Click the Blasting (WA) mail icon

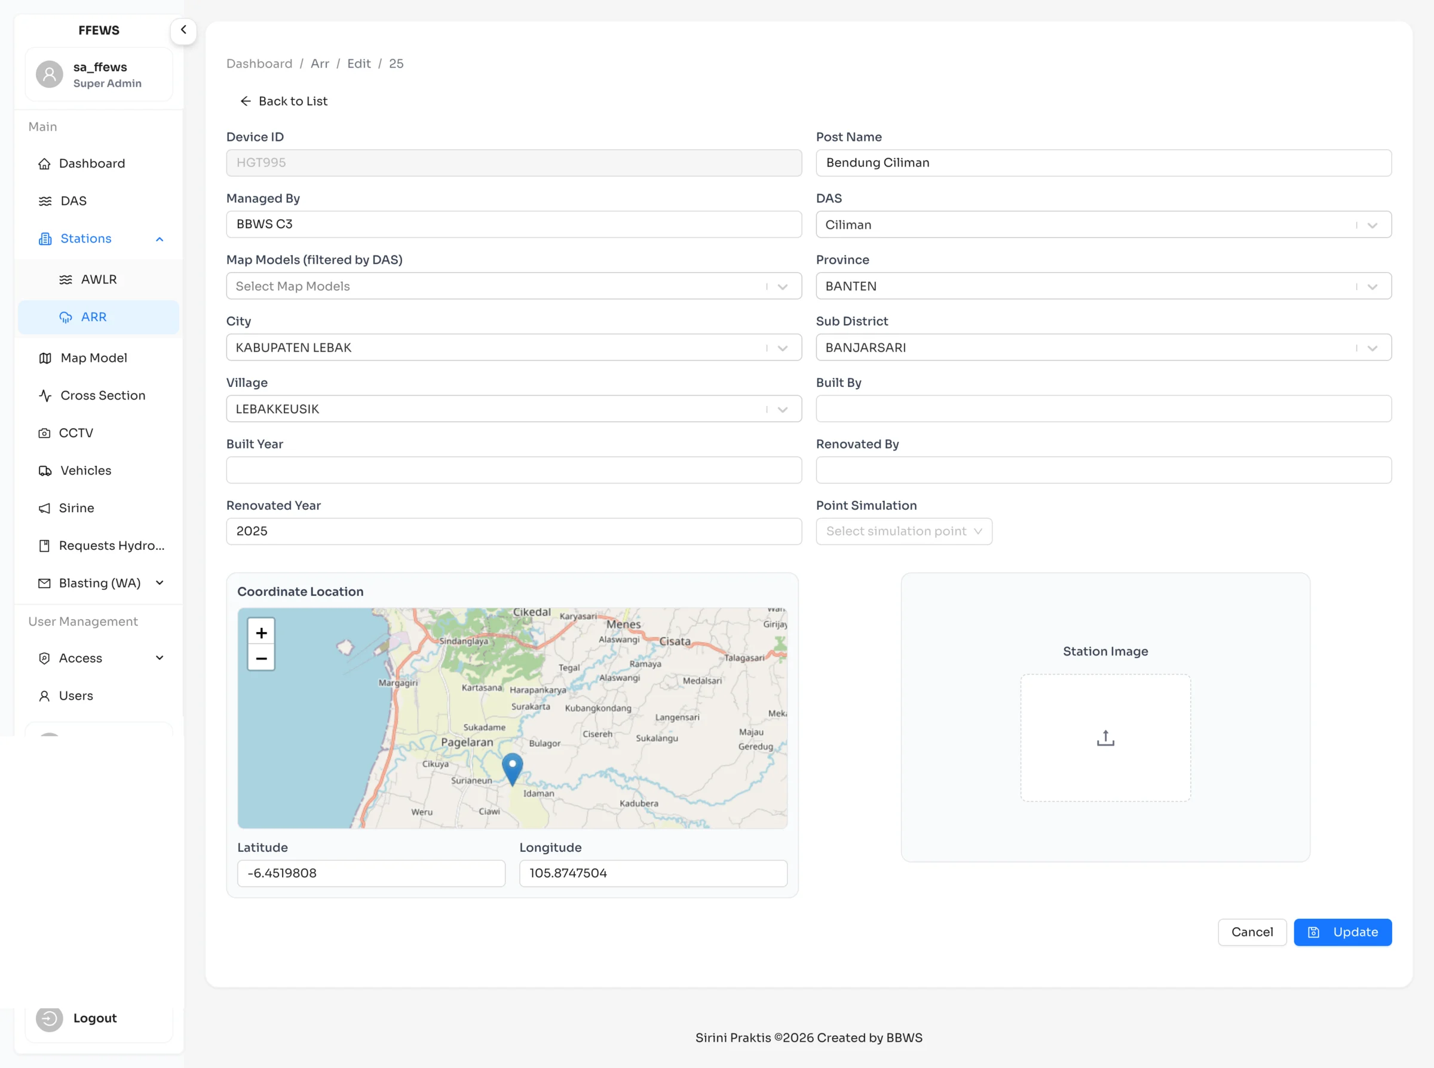pos(44,583)
